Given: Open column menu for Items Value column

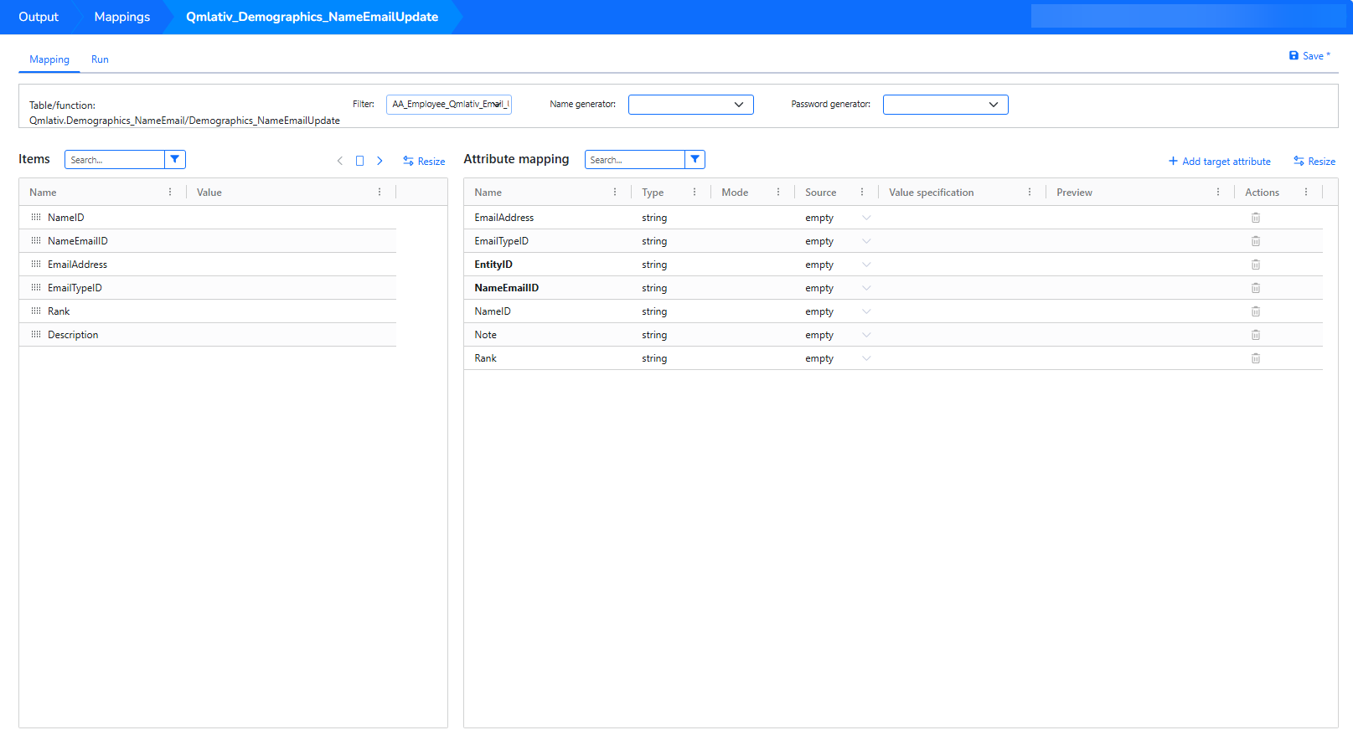Looking at the screenshot, I should (x=380, y=193).
